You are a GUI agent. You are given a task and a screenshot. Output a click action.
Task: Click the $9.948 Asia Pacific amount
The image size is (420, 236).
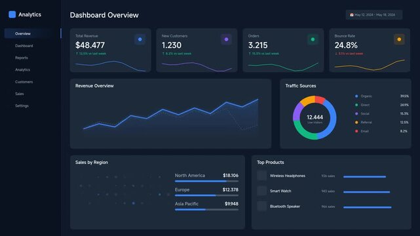coord(231,204)
